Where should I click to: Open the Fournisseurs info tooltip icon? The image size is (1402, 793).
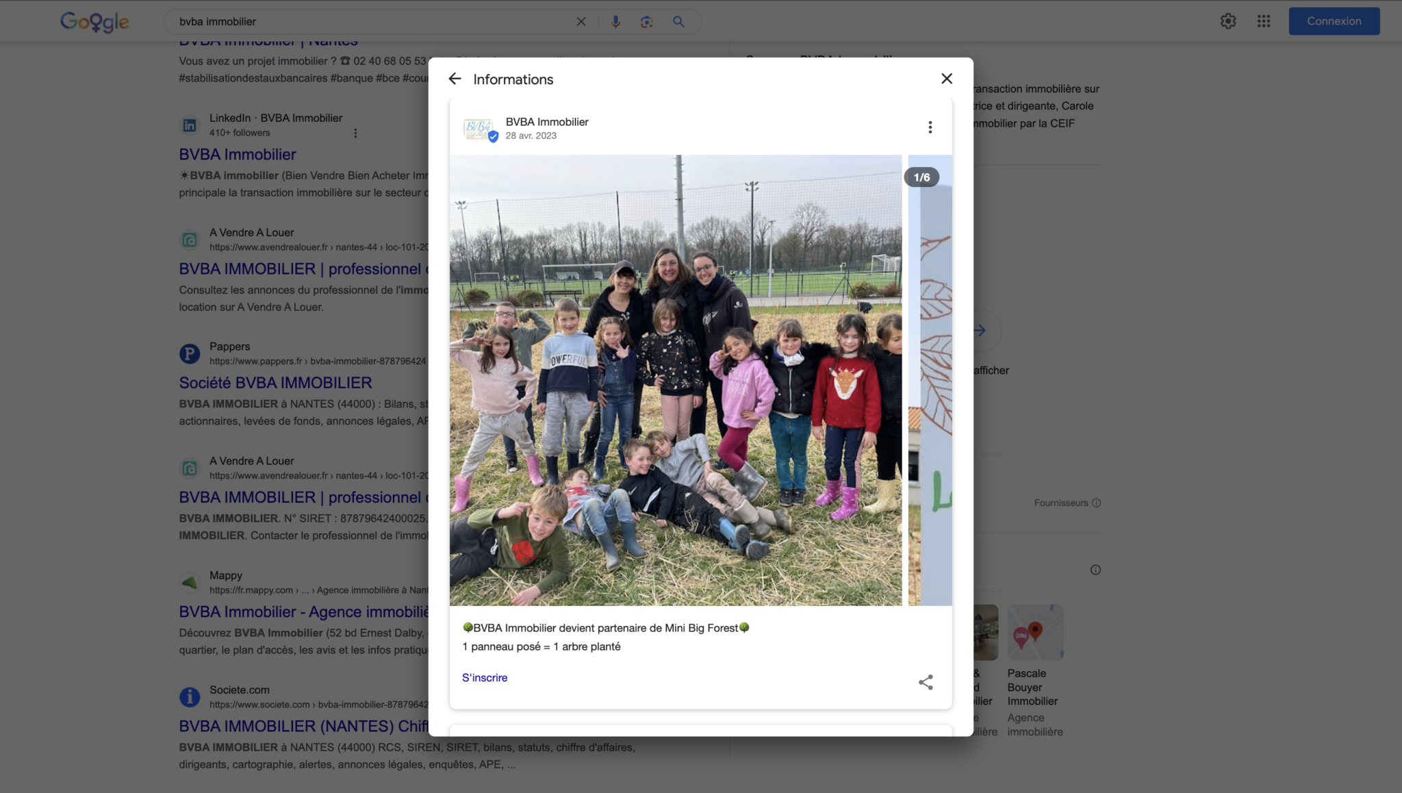pyautogui.click(x=1097, y=502)
